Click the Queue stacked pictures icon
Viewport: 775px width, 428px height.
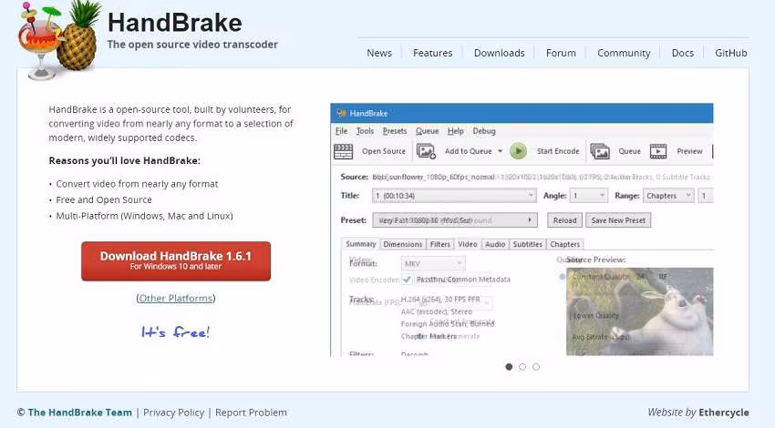coord(600,151)
